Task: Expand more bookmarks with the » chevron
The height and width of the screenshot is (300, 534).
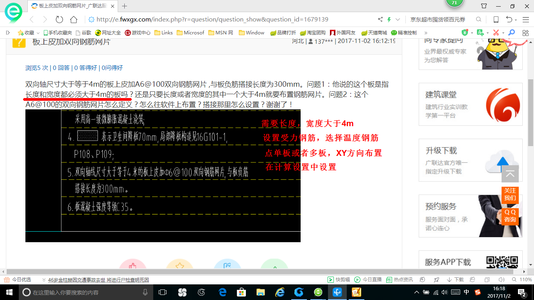Action: coord(426,33)
